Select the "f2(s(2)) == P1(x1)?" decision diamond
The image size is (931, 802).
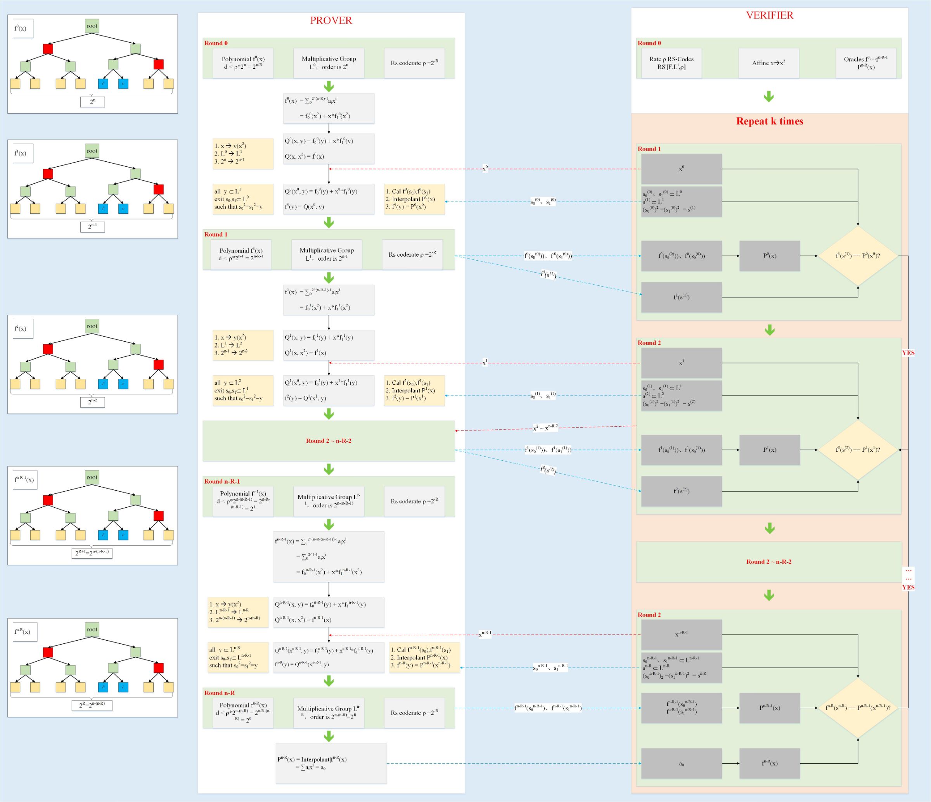[x=858, y=450]
